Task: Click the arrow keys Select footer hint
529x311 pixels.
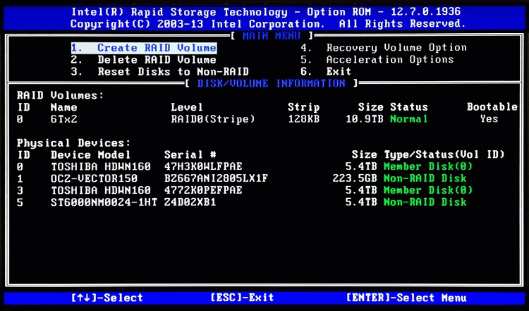Action: (107, 298)
